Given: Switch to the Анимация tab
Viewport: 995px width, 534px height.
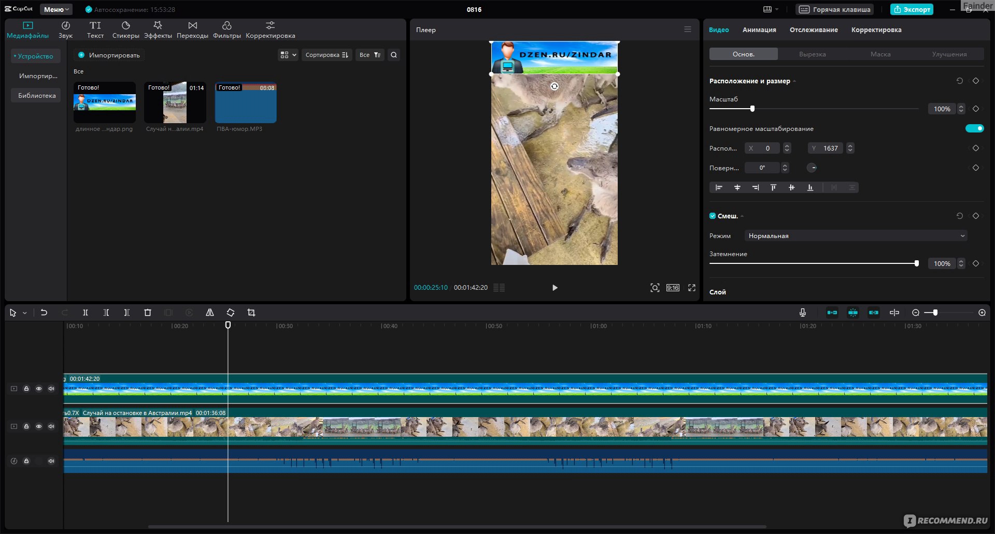Looking at the screenshot, I should (x=759, y=30).
